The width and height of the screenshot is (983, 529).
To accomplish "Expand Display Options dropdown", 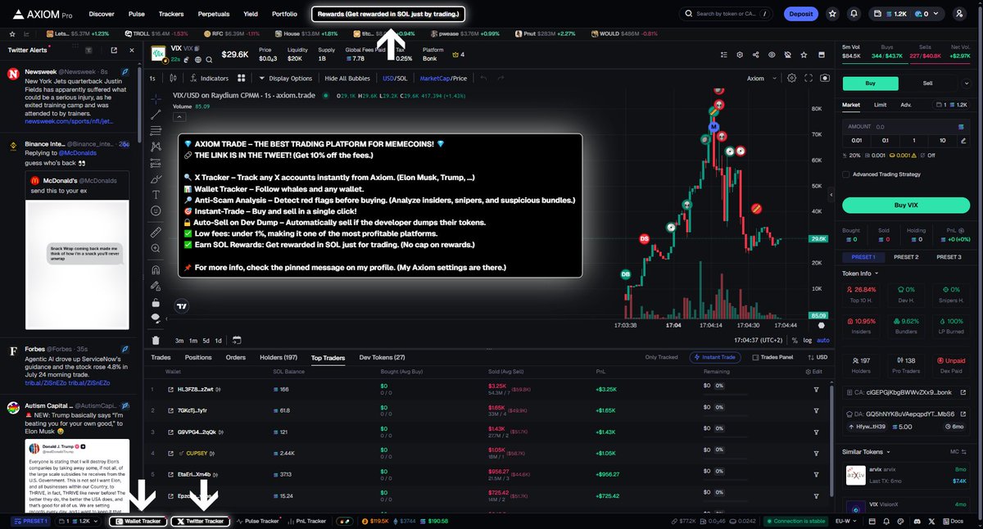I will 285,79.
